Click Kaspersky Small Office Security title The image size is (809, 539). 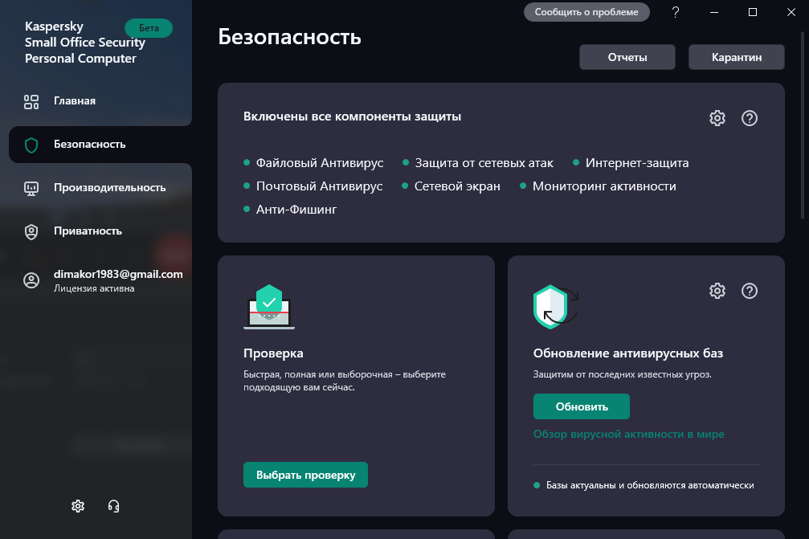(85, 43)
